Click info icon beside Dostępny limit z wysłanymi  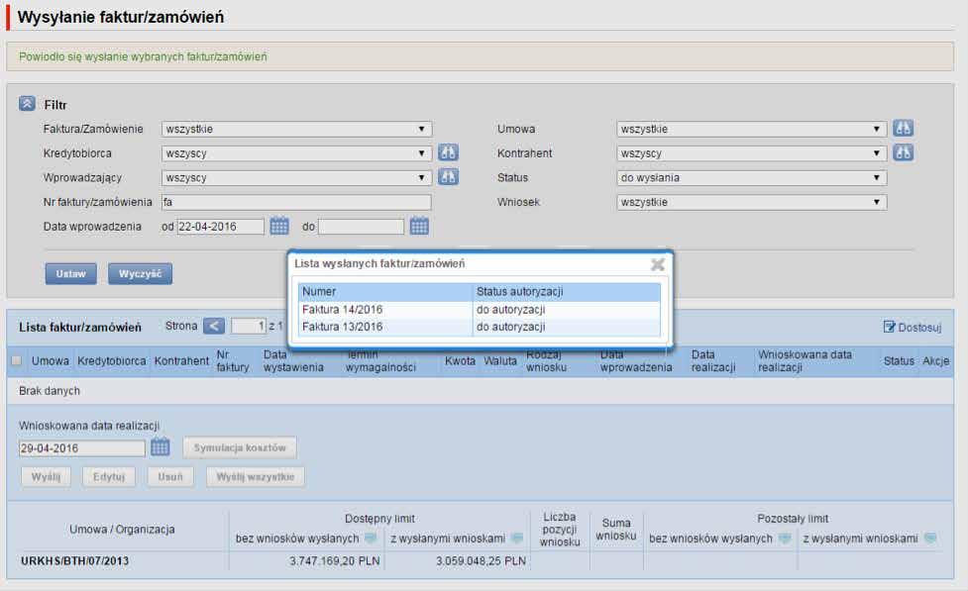[x=517, y=539]
